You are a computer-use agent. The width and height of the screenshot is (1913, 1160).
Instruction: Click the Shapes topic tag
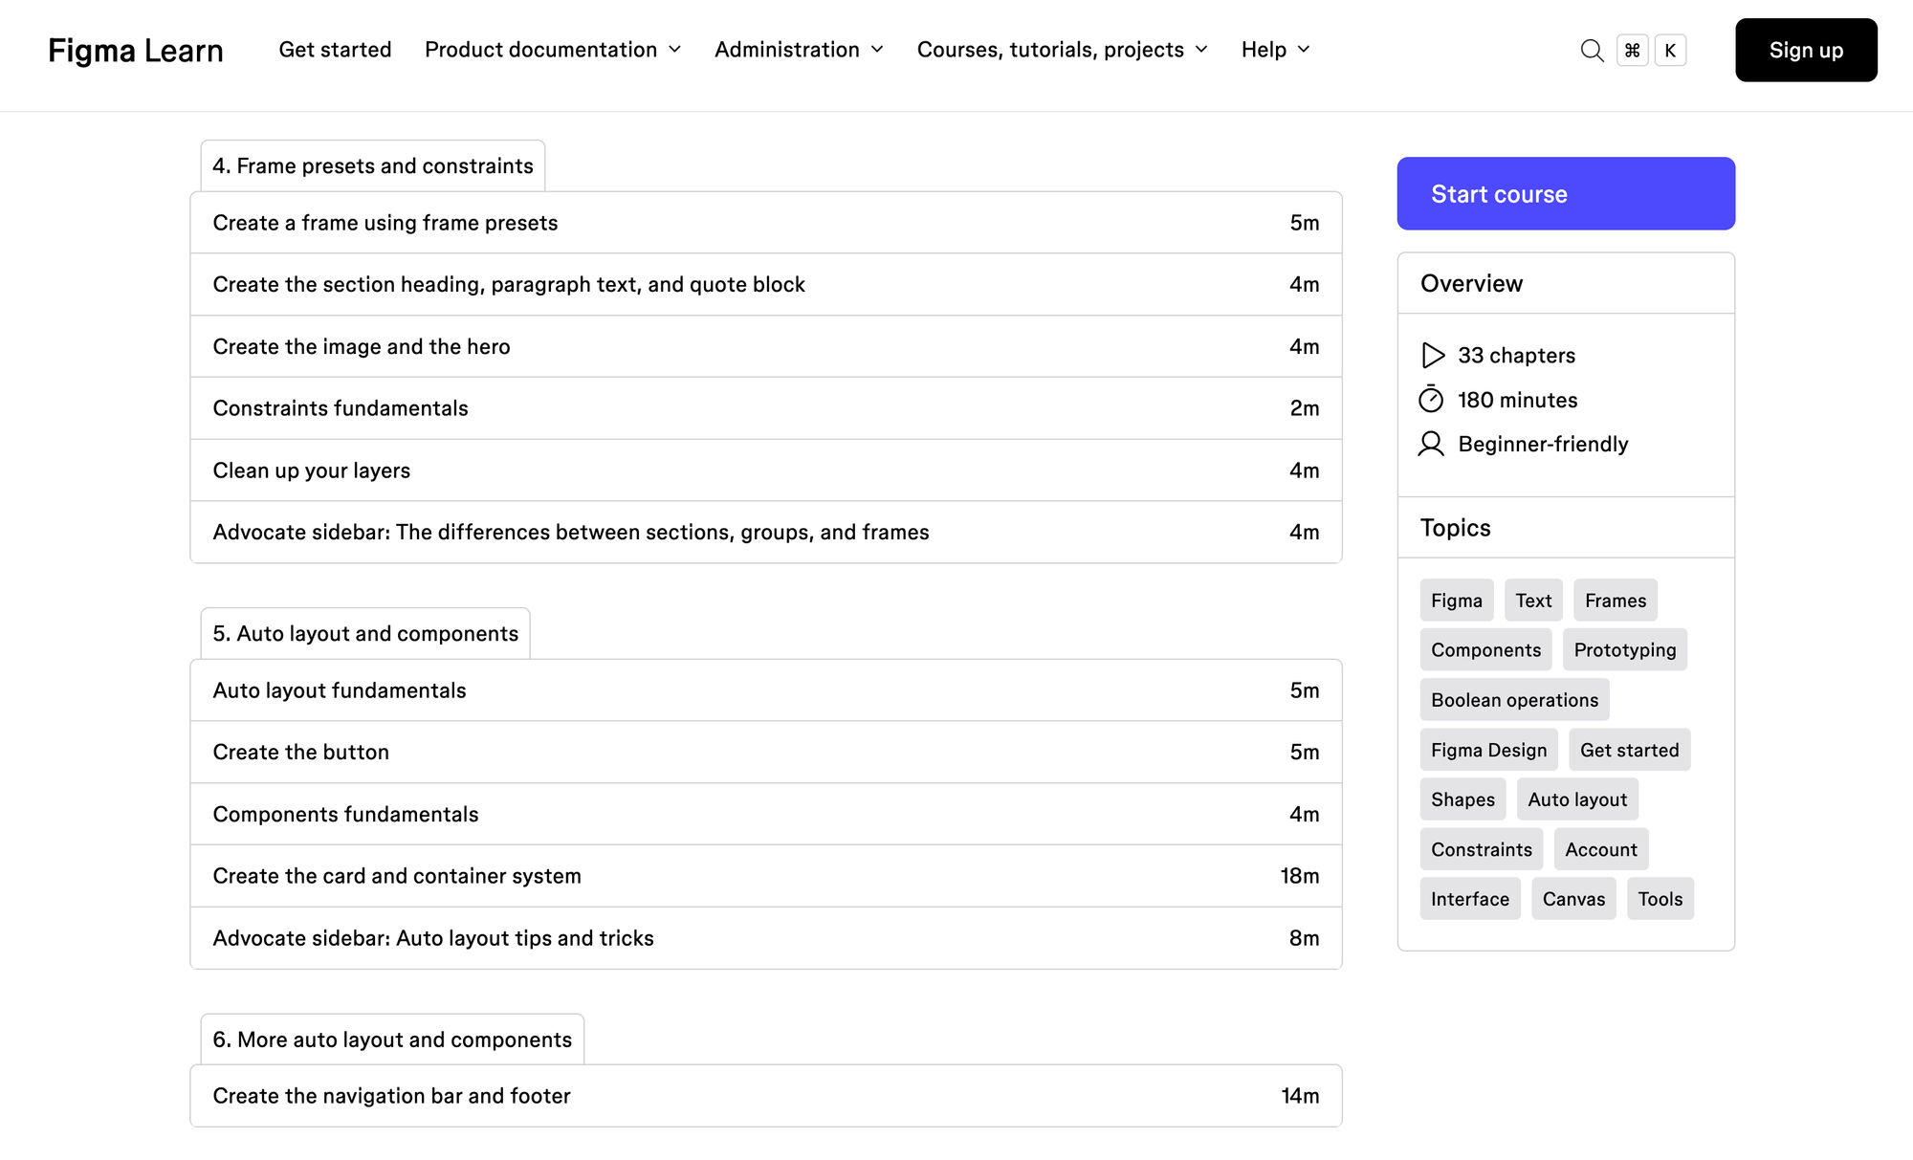pos(1463,799)
